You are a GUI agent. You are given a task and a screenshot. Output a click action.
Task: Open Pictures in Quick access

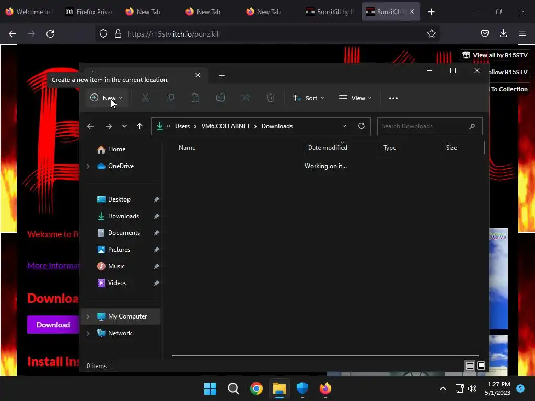pos(119,250)
